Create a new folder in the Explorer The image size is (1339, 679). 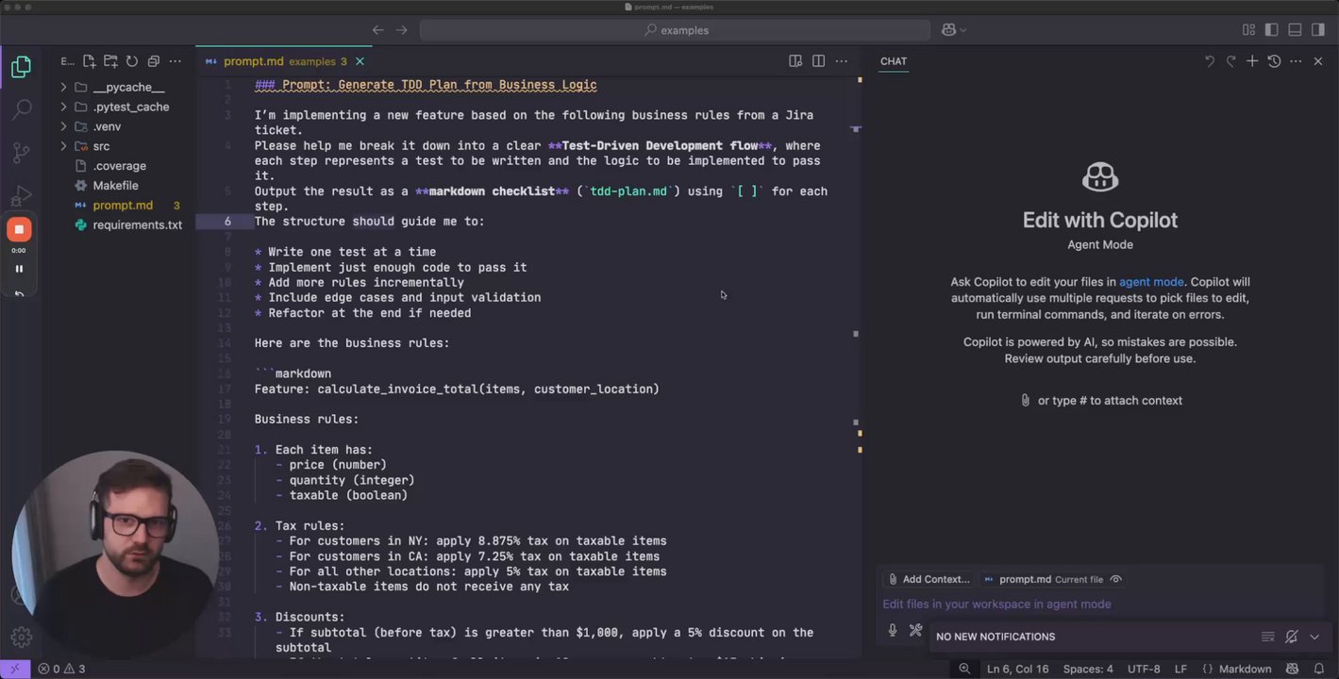110,61
